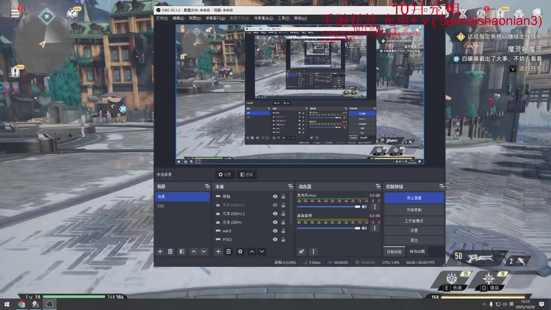This screenshot has height=310, width=551.
Task: Move the source up in 来源 panel
Action: [251, 251]
